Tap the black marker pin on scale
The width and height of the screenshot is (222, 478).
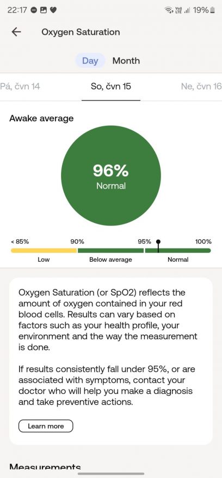158,246
